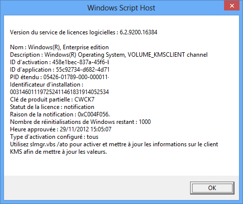The image size is (243, 204).
Task: Click the OK button
Action: point(212,188)
